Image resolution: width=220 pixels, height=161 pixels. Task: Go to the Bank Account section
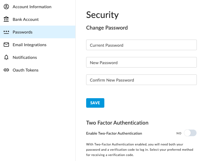(x=26, y=19)
